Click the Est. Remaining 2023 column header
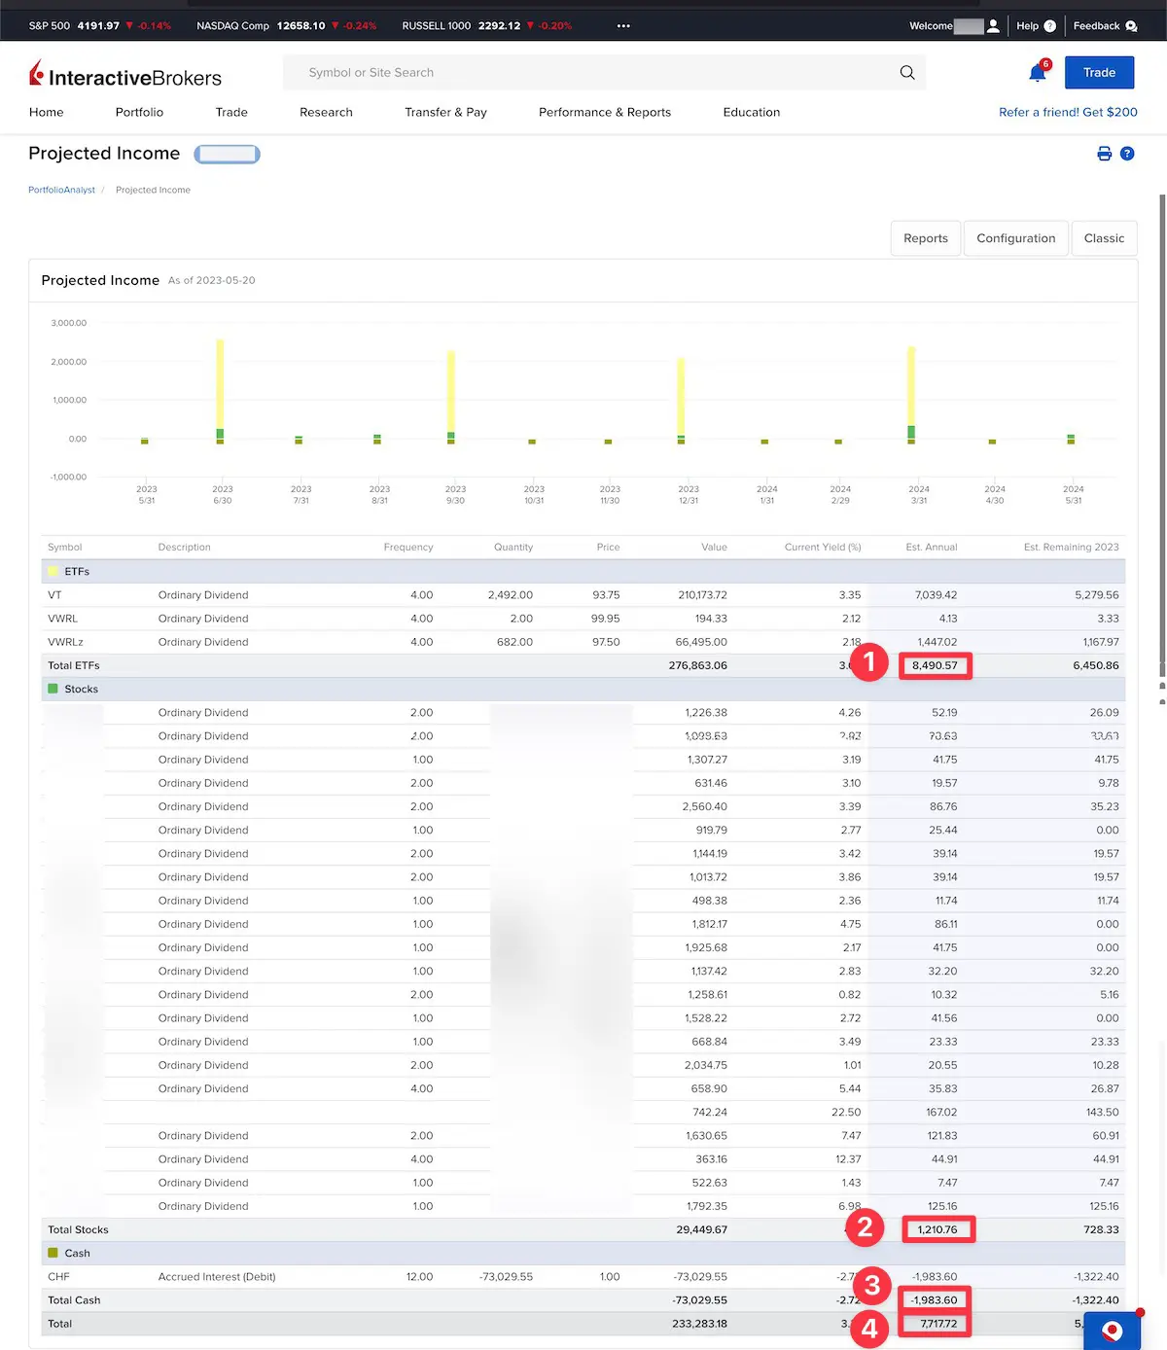 [x=1072, y=548]
